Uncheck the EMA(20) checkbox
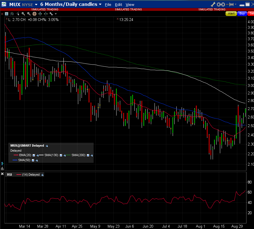This screenshot has height=229, width=254. point(34,155)
